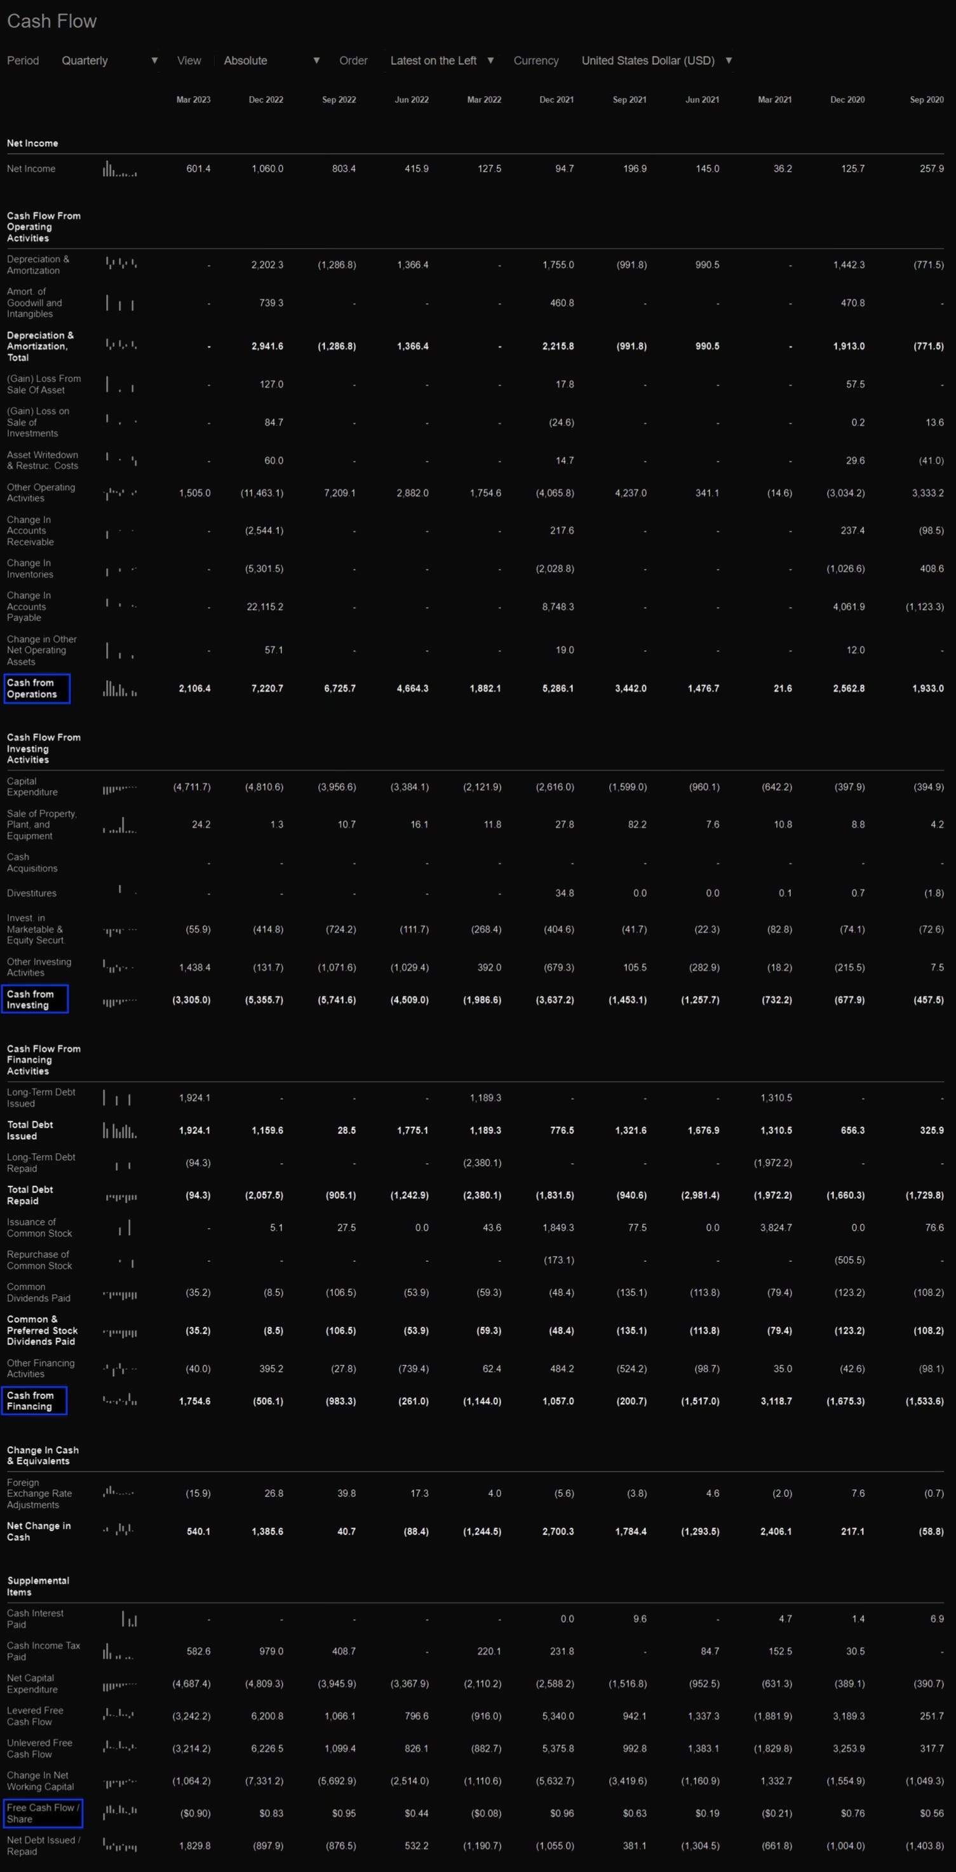Open the Order dropdown, Latest on the Left
This screenshot has height=1872, width=956.
[441, 60]
